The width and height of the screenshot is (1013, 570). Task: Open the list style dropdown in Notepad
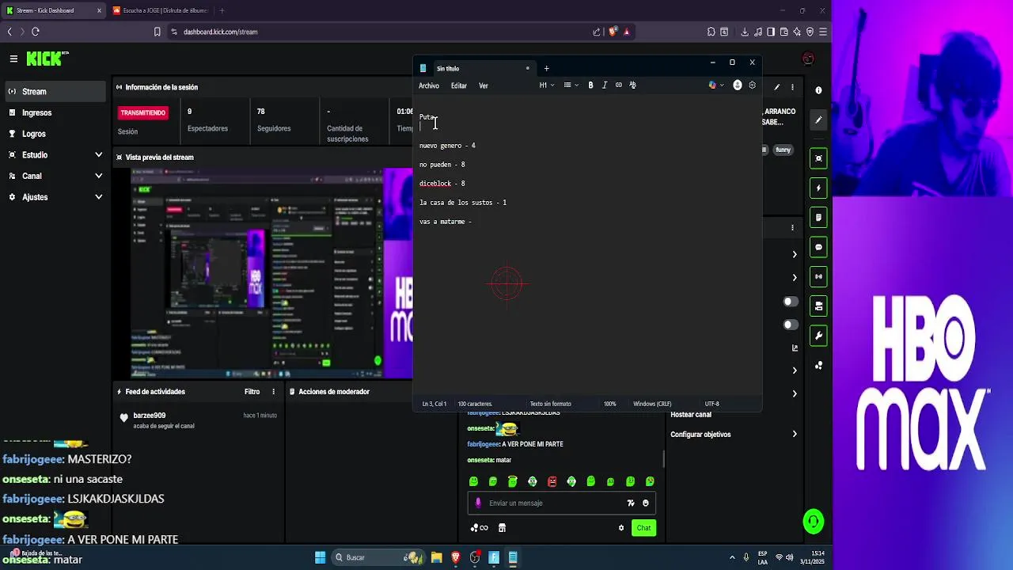pyautogui.click(x=571, y=85)
